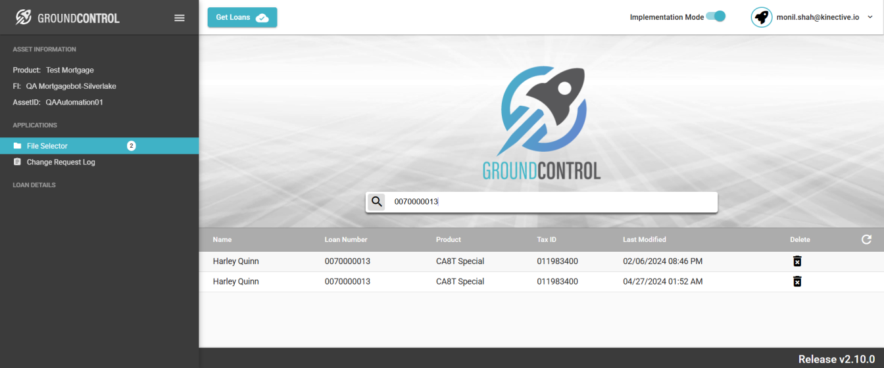Viewport: 884px width, 368px height.
Task: Delete the loan modified 02/06/2024 08:46 PM
Action: (797, 262)
